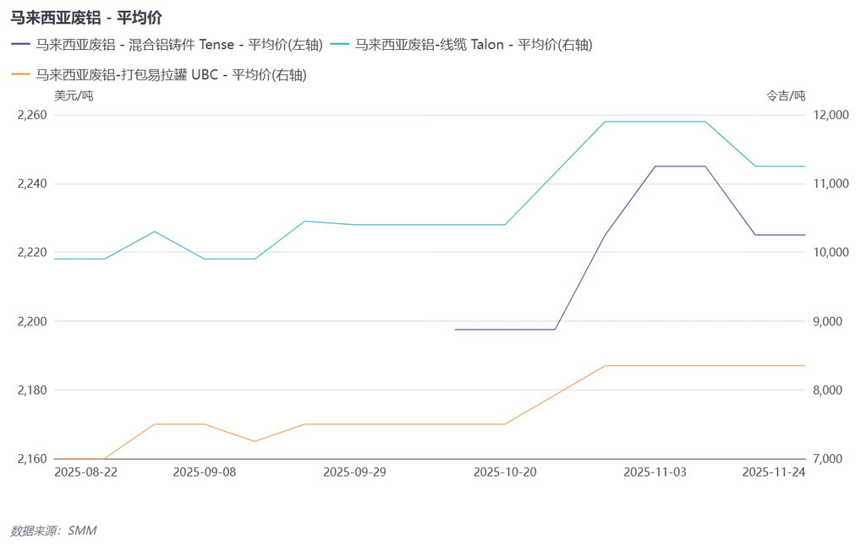Click date label 2025-11-24
866x546 pixels.
[x=774, y=472]
